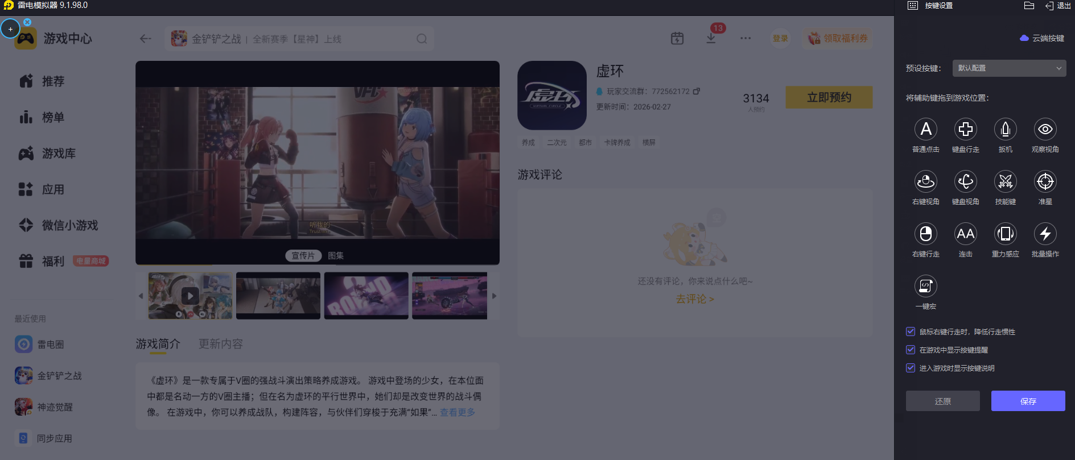Open the 云端按键 cloud keymap
The height and width of the screenshot is (460, 1075).
(x=1042, y=38)
